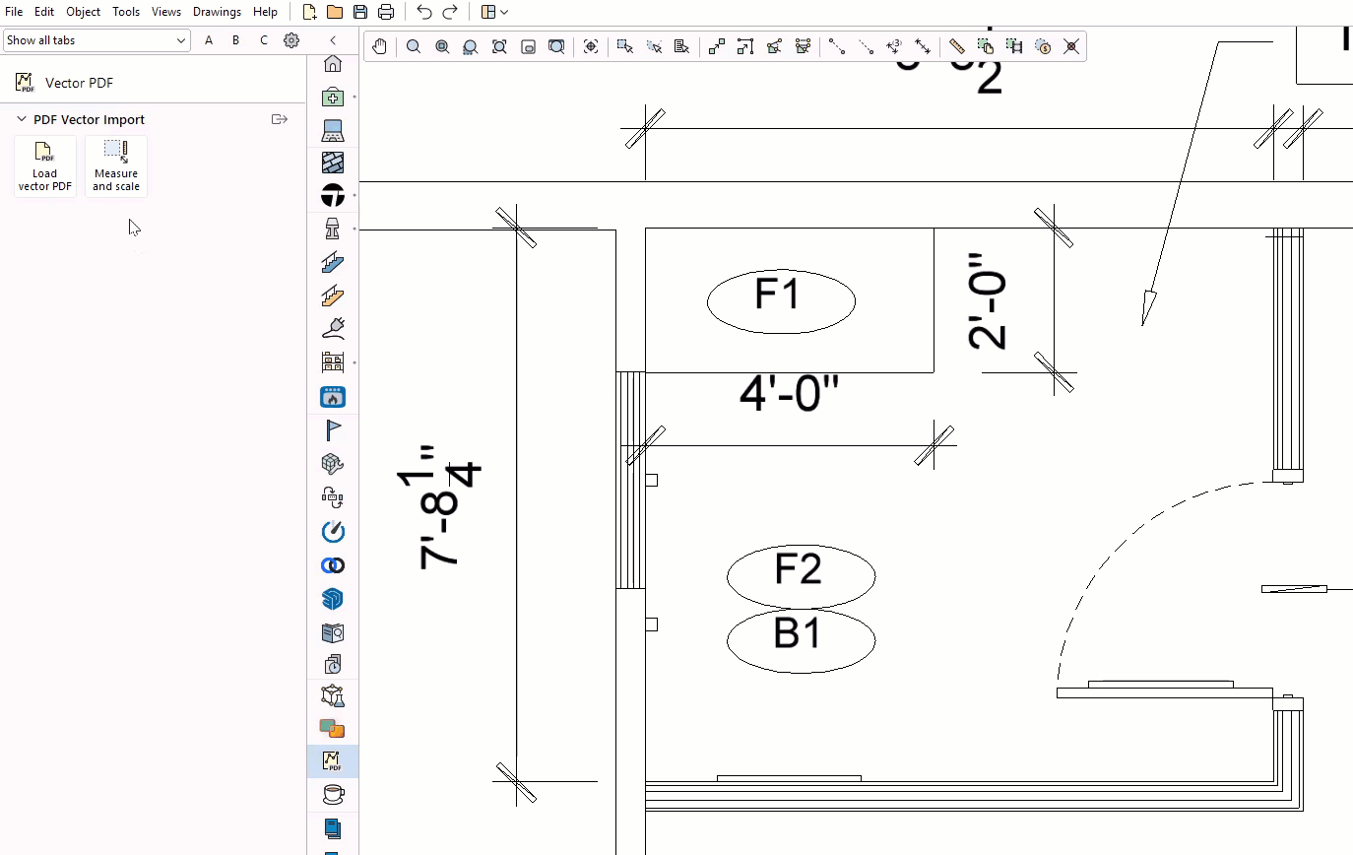Click the crossed-out point icon
Viewport: 1353px width, 855px height.
pyautogui.click(x=1071, y=46)
